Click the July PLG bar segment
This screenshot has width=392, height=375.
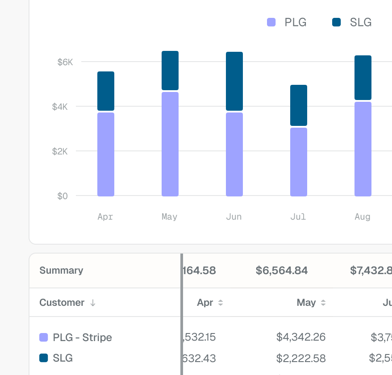pos(299,162)
